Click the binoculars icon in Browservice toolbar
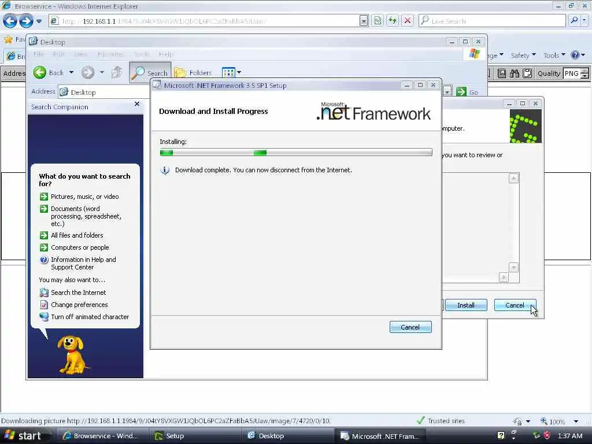Image resolution: width=592 pixels, height=444 pixels. pyautogui.click(x=515, y=73)
